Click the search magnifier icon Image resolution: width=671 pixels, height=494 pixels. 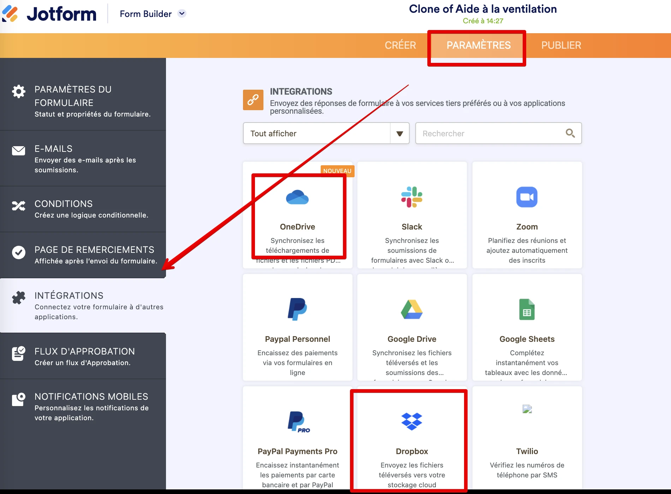[570, 133]
